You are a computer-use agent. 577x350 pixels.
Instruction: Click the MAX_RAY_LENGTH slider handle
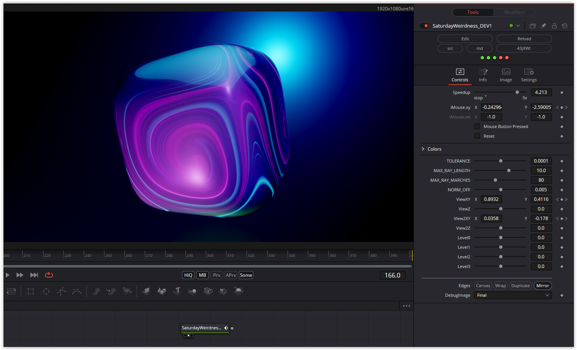point(509,171)
